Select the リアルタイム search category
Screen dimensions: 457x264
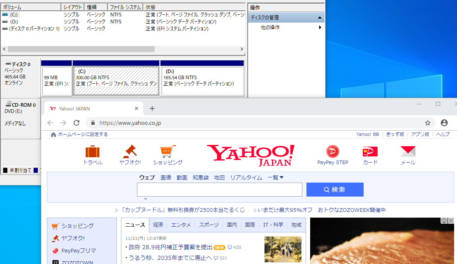(x=246, y=177)
